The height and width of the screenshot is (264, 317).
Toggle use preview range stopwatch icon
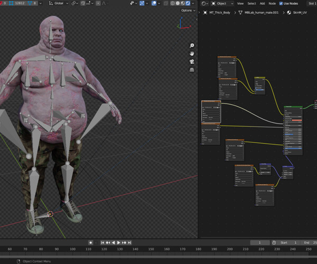pos(274,242)
